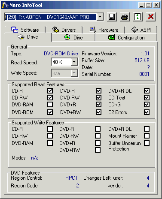Open the ASPI tab
Image resolution: width=162 pixels, height=199 pixels.
[141, 30]
